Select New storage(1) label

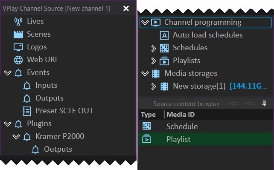[x=199, y=86]
